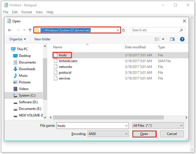Click the Desktop icon in the sidebar
This screenshot has width=196, height=154.
(x=15, y=56)
